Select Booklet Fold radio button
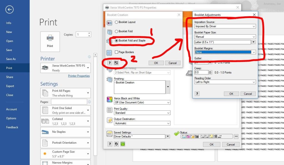This screenshot has height=165, width=284. (x=116, y=31)
